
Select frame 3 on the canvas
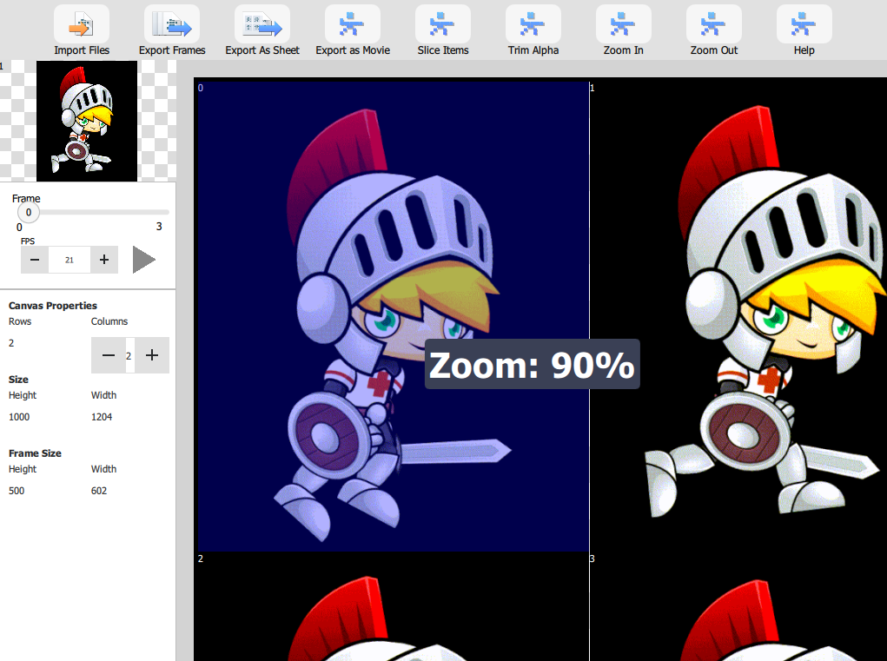coord(738,607)
